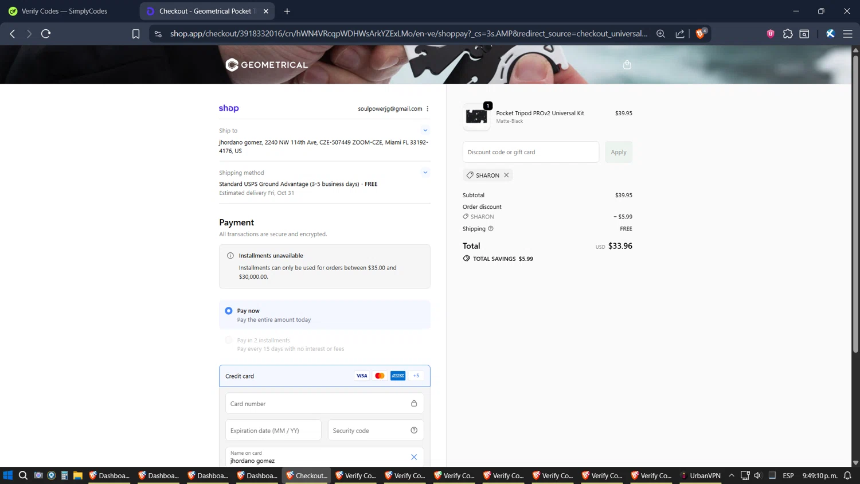Open the tab search window icon
The width and height of the screenshot is (860, 484).
(x=804, y=34)
